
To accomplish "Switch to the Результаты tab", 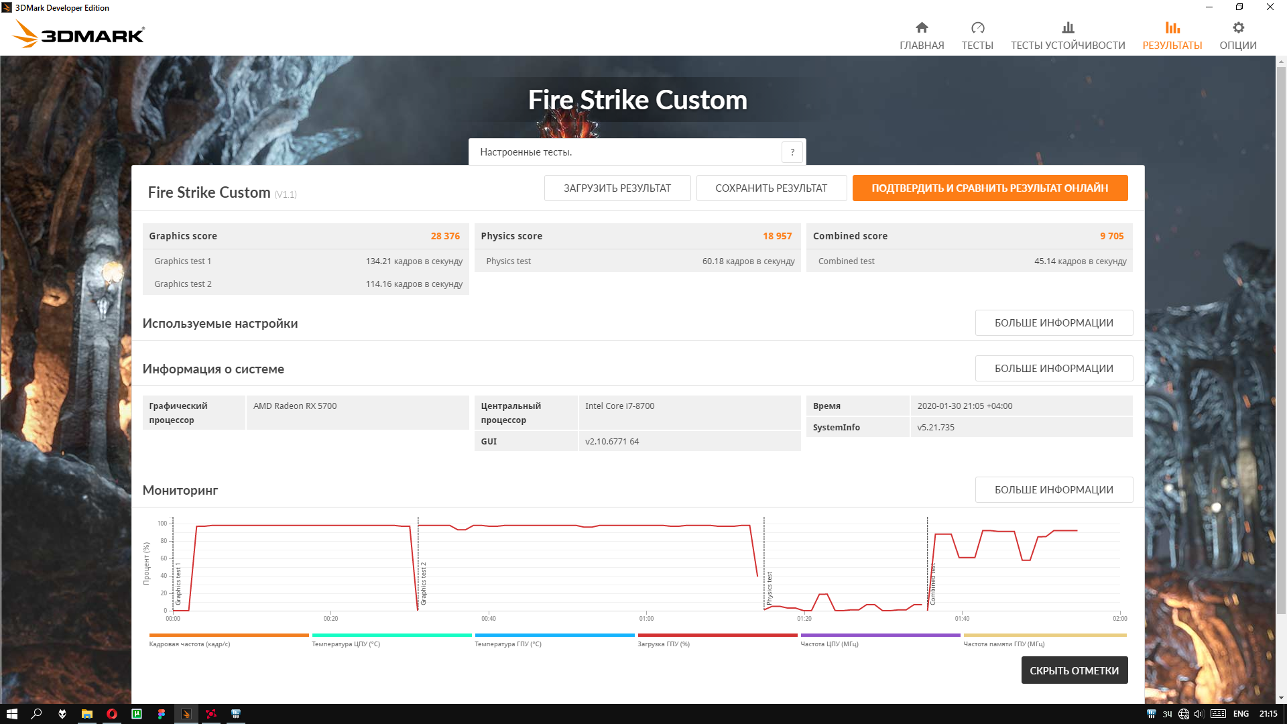I will pyautogui.click(x=1172, y=35).
